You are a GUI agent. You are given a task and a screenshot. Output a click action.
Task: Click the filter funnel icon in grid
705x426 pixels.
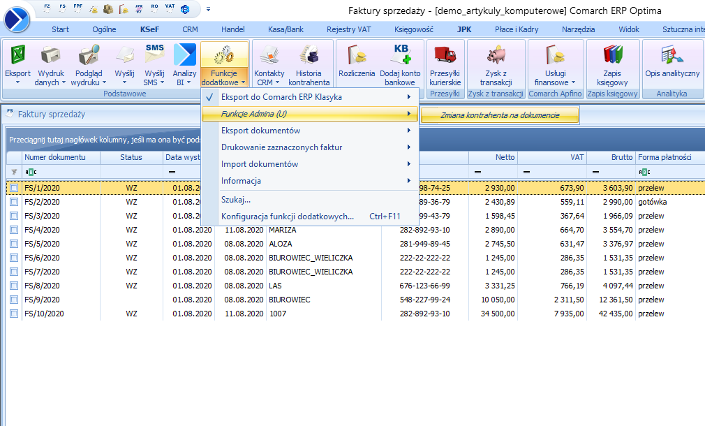pyautogui.click(x=14, y=172)
